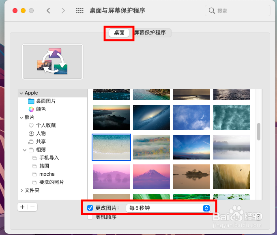Click the rotating wallpaper preview image
This screenshot has height=235, width=277.
(x=52, y=62)
